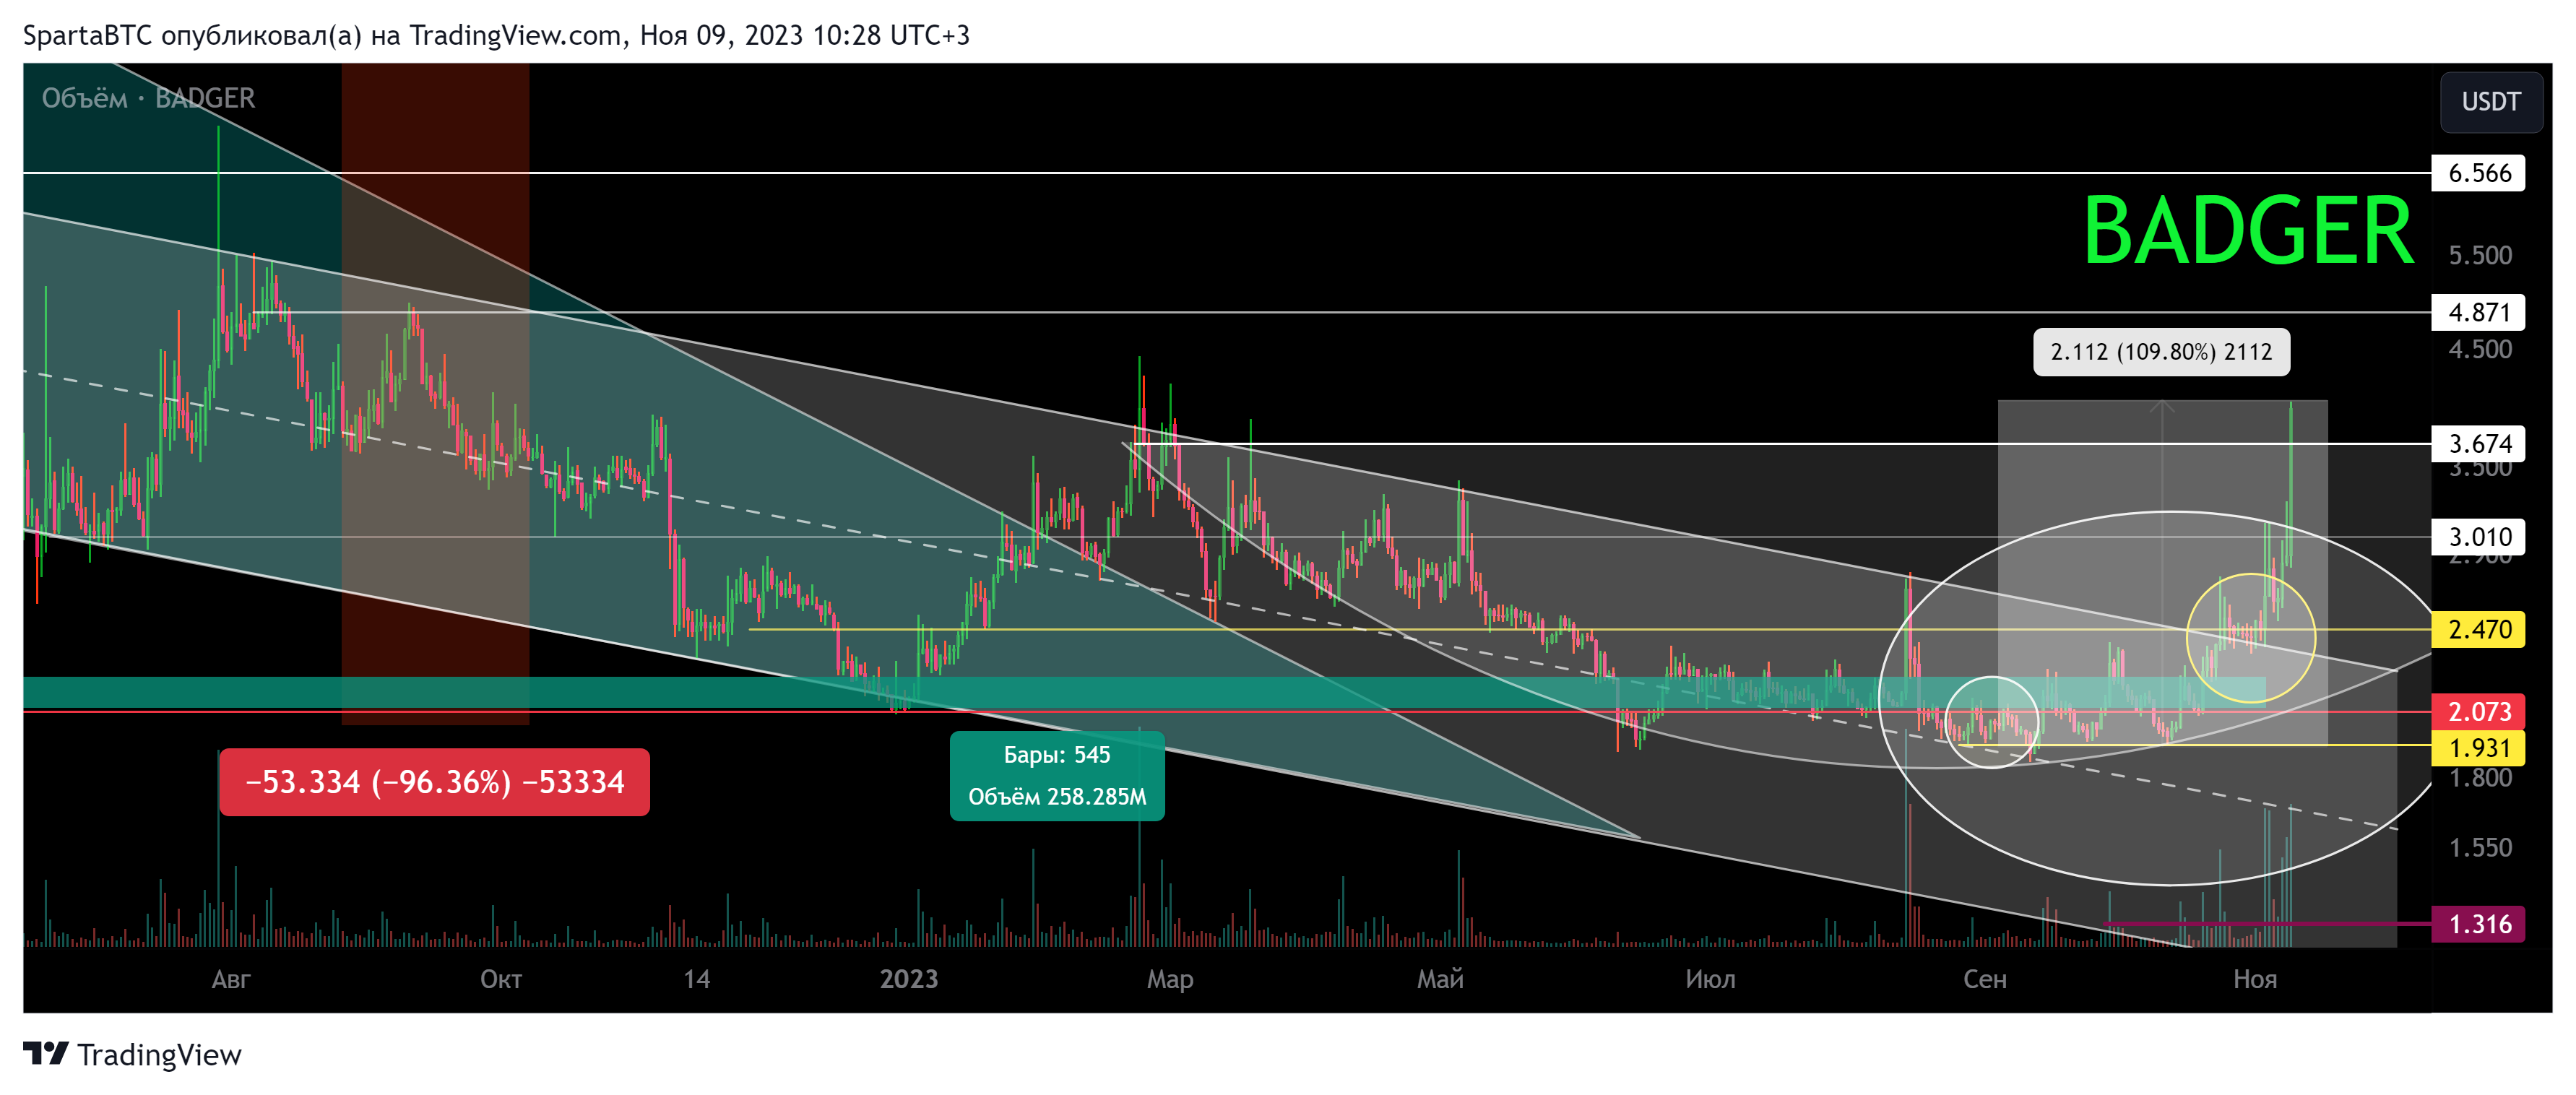This screenshot has width=2576, height=1095.
Task: Open the TradingView wordmark link
Action: point(159,1055)
